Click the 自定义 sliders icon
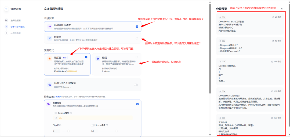Image resolution: width=290 pixels, height=137 pixels. [50, 38]
